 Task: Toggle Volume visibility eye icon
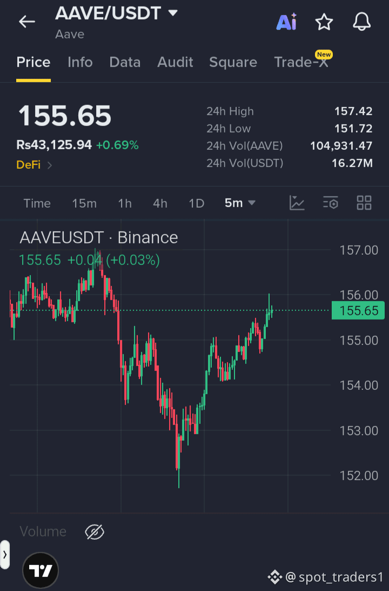pos(94,532)
